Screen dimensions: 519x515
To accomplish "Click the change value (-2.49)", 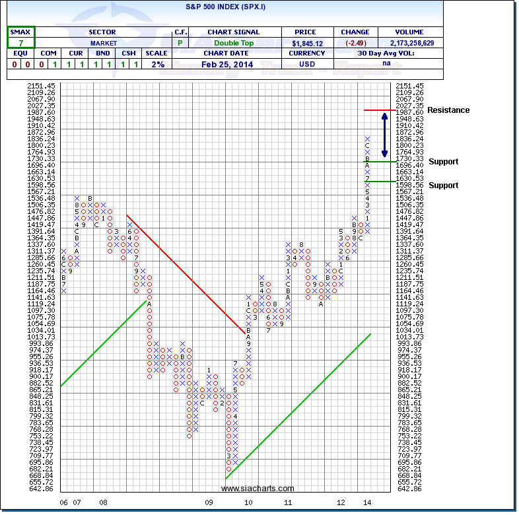I will (356, 43).
